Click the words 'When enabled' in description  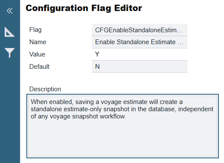(x=51, y=102)
